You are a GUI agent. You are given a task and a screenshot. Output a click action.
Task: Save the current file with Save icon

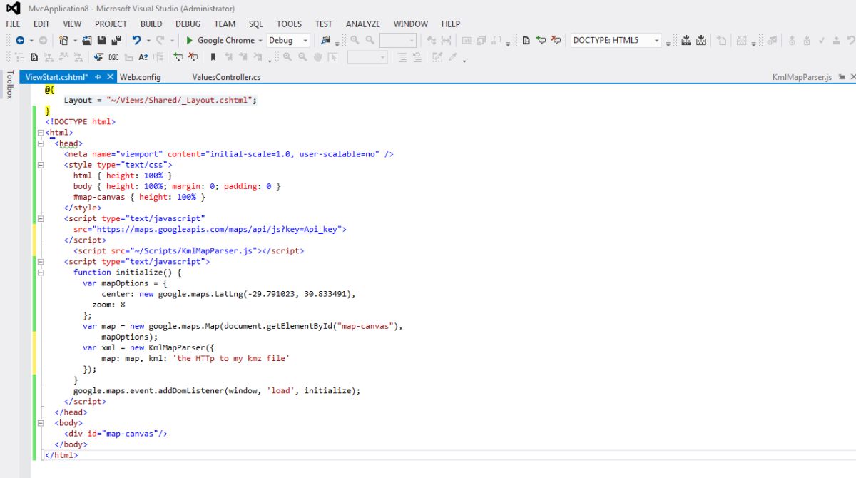101,41
